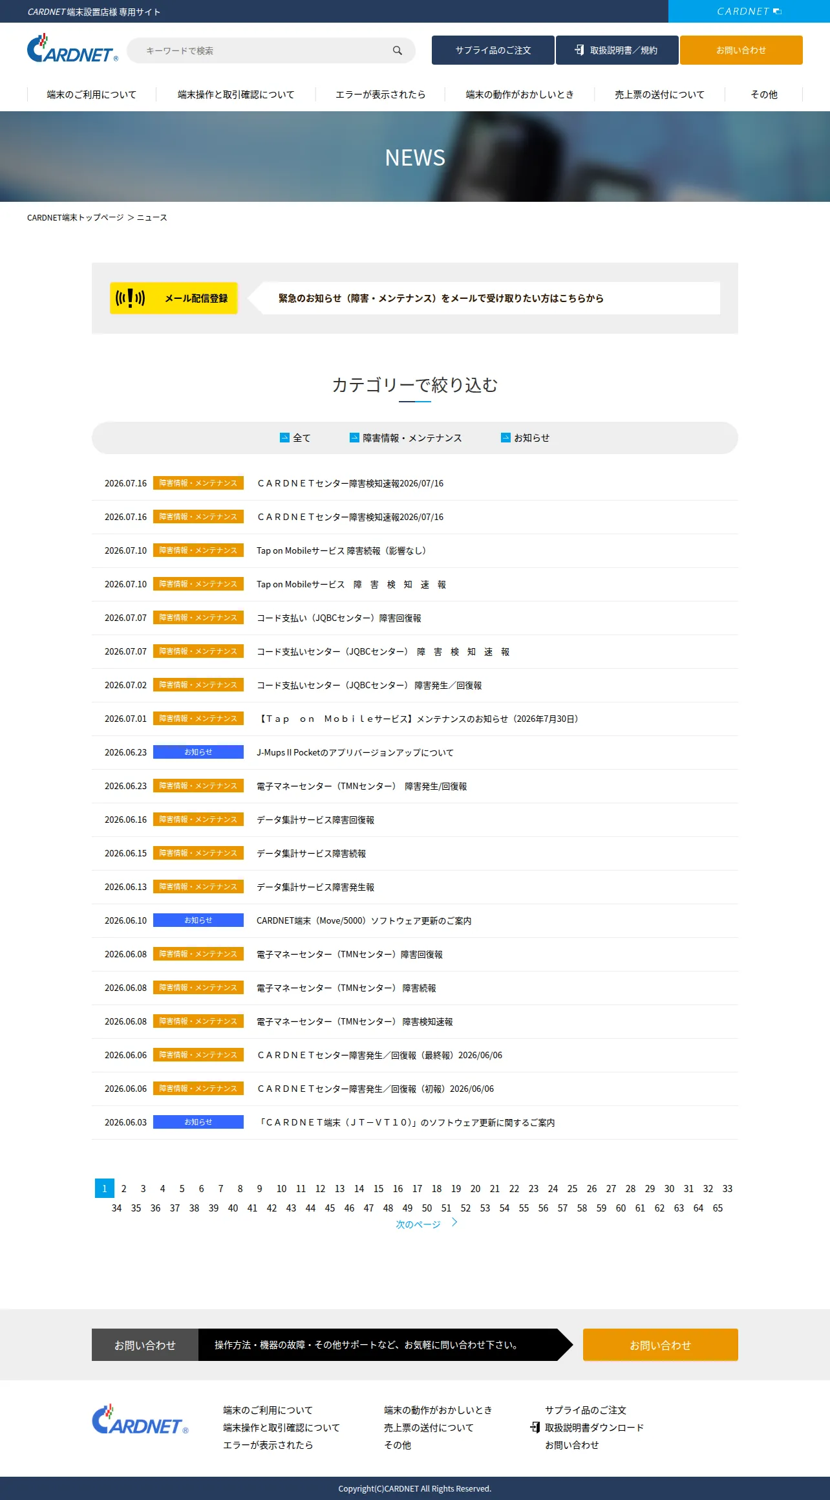
Task: Open footer link エラーが表示されたら
Action: tap(268, 1445)
